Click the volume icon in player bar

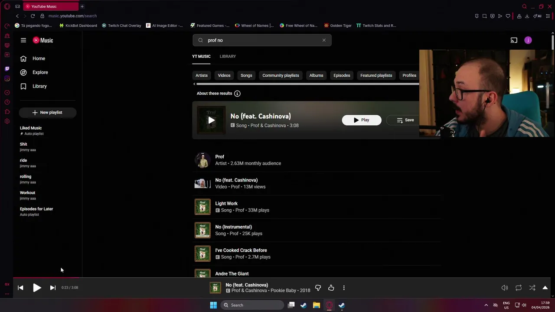(x=505, y=288)
